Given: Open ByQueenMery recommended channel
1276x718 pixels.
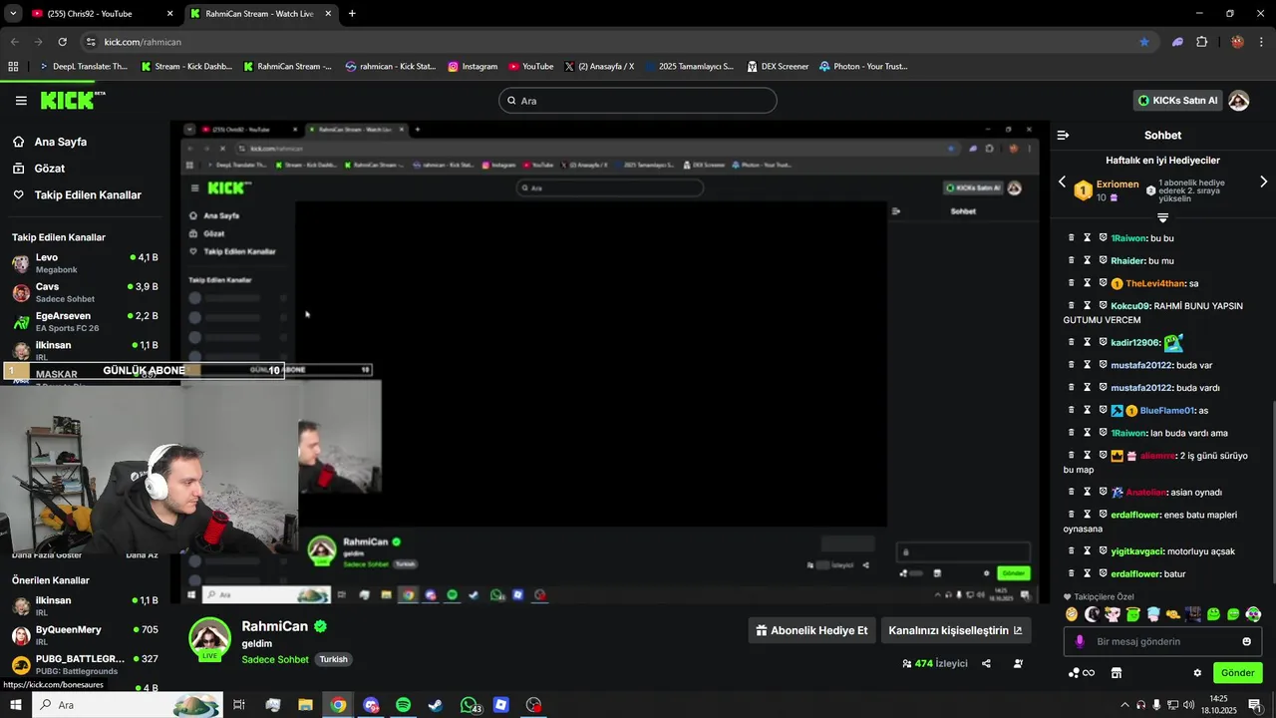Looking at the screenshot, I should [x=86, y=635].
